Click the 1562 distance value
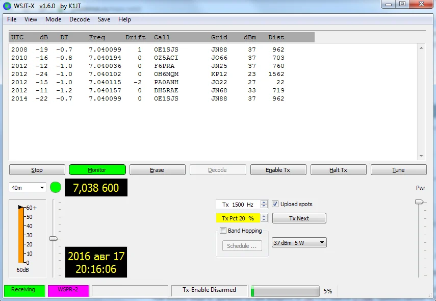Viewport: 436px width, 301px height. [x=276, y=74]
